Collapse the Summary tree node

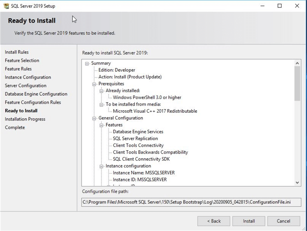[x=87, y=63]
